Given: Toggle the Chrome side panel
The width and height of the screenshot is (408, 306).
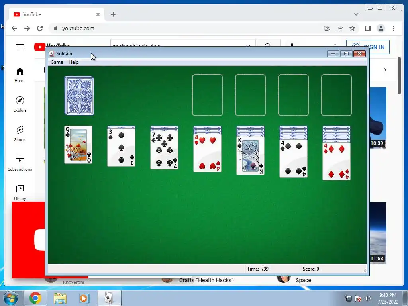Looking at the screenshot, I should 368,28.
